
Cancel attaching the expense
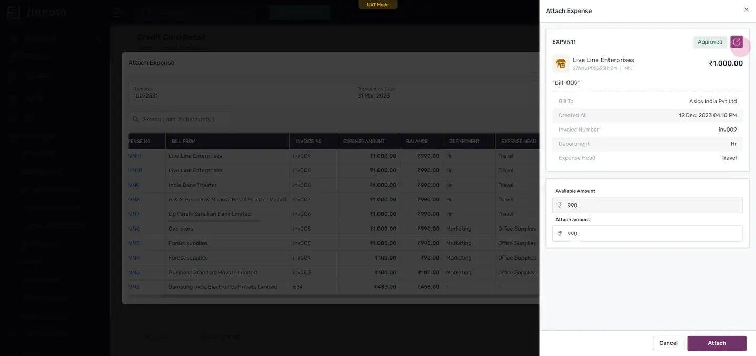[668, 343]
